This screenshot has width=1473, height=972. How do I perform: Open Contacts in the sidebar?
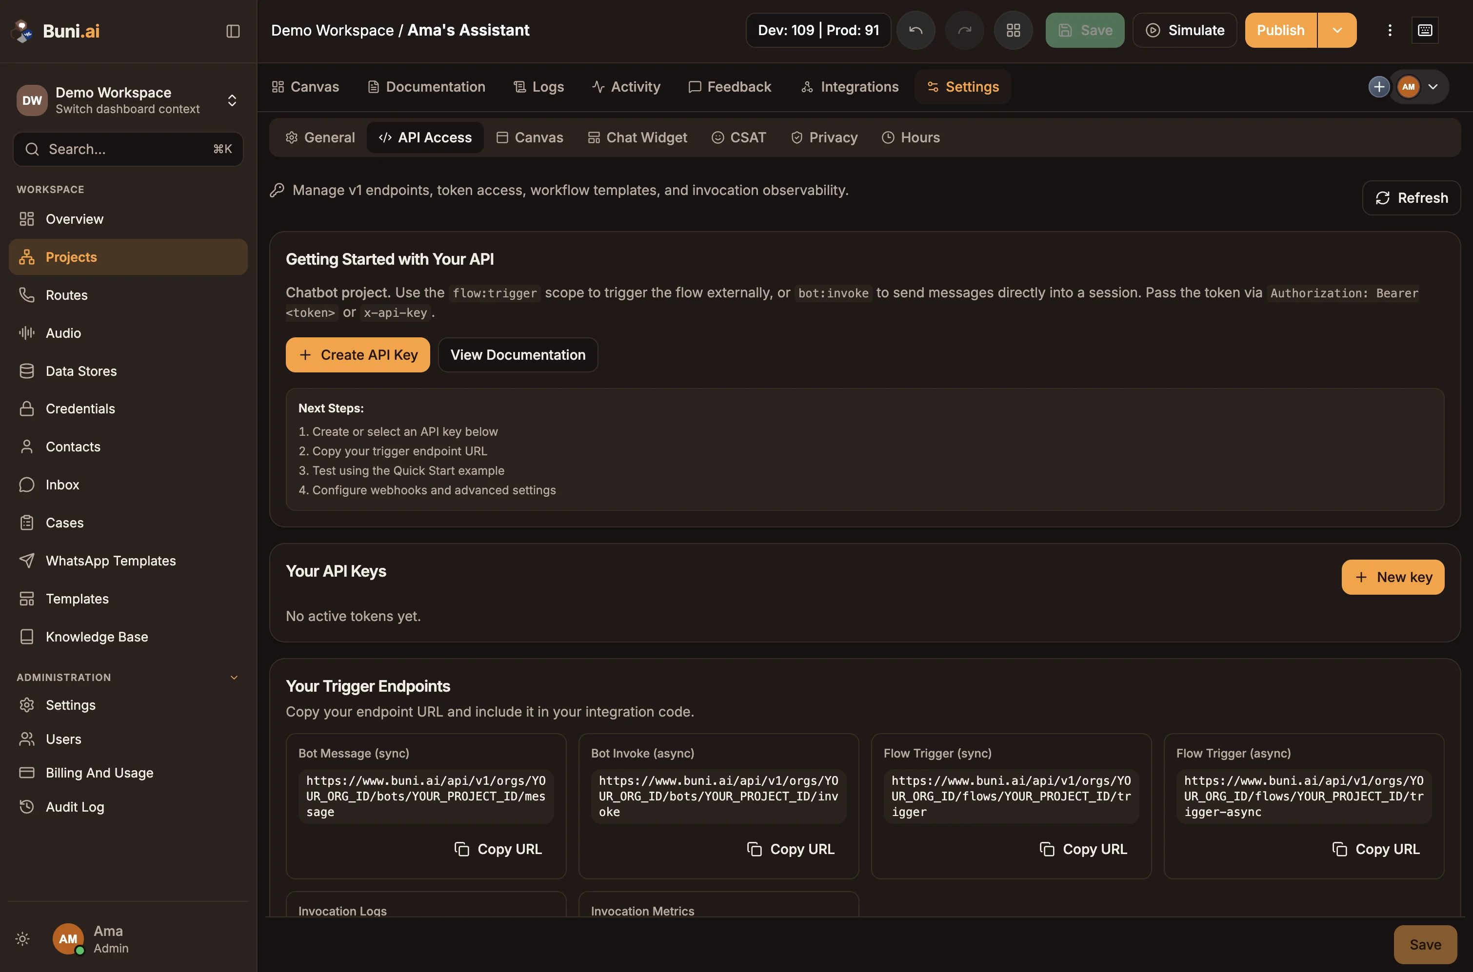click(x=128, y=447)
